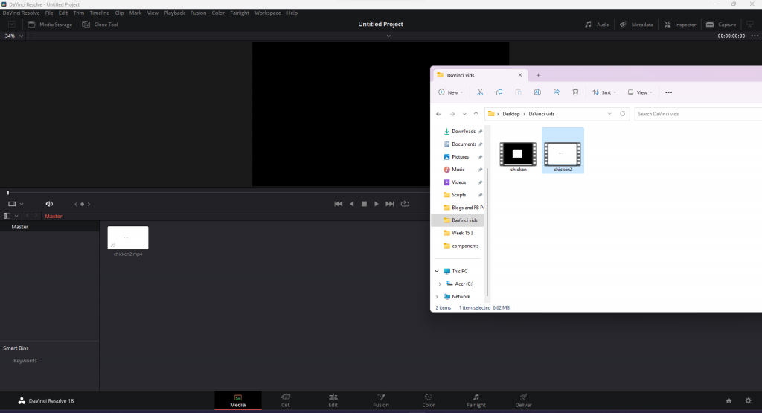The width and height of the screenshot is (762, 413).
Task: Switch to the Edit page
Action: (x=333, y=400)
